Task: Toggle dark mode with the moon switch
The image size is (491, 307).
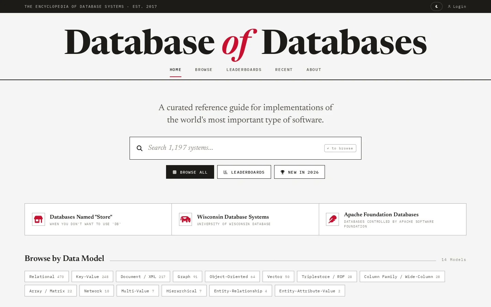Action: tap(436, 6)
